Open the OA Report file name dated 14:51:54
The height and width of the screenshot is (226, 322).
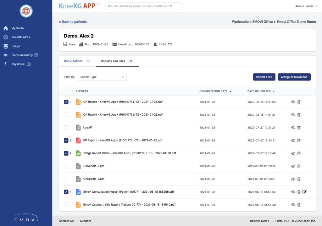tap(123, 102)
